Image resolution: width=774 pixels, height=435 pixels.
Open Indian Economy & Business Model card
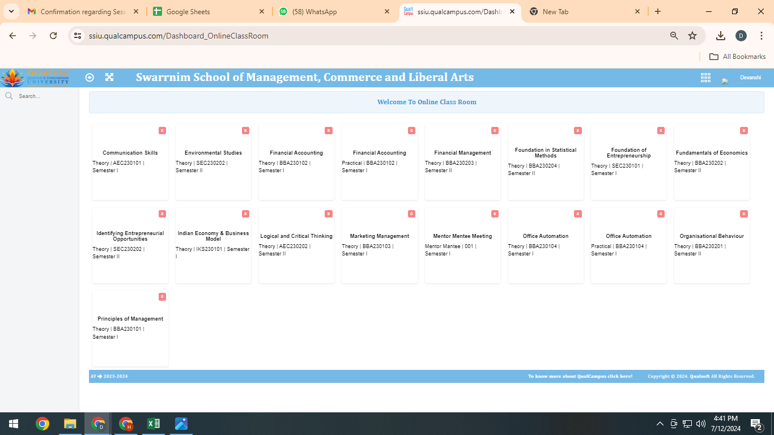point(214,245)
